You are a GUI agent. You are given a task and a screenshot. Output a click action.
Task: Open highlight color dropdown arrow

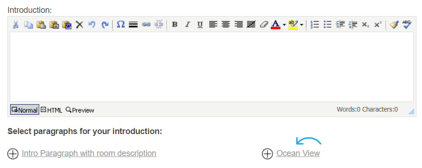[x=302, y=25]
